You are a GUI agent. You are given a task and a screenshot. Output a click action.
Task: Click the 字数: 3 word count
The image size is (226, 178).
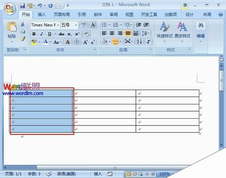coord(34,174)
